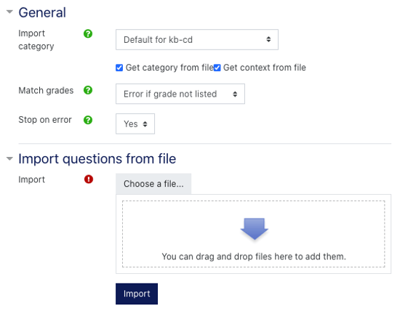The width and height of the screenshot is (400, 311).
Task: Open help icon for Match grades
Action: tap(88, 90)
